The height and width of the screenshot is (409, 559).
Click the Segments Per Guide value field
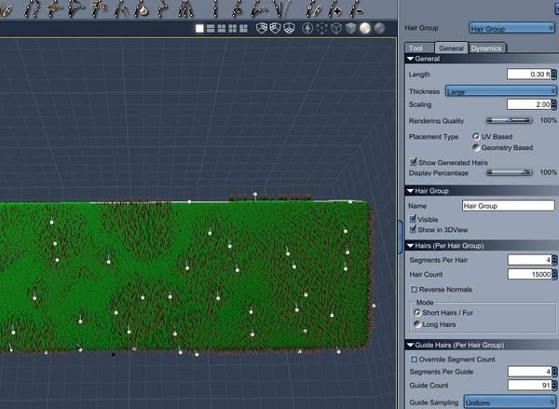tap(530, 372)
